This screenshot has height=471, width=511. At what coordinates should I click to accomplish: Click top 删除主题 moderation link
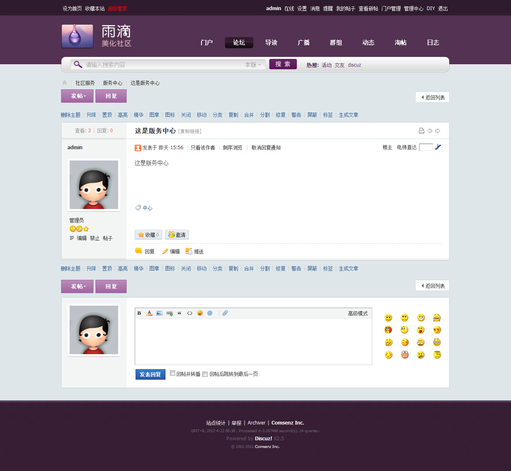pos(71,115)
